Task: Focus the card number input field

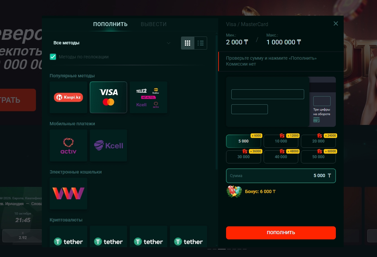Action: click(268, 94)
